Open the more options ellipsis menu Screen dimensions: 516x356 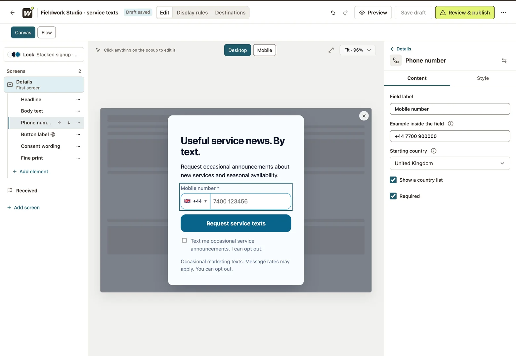coord(503,13)
